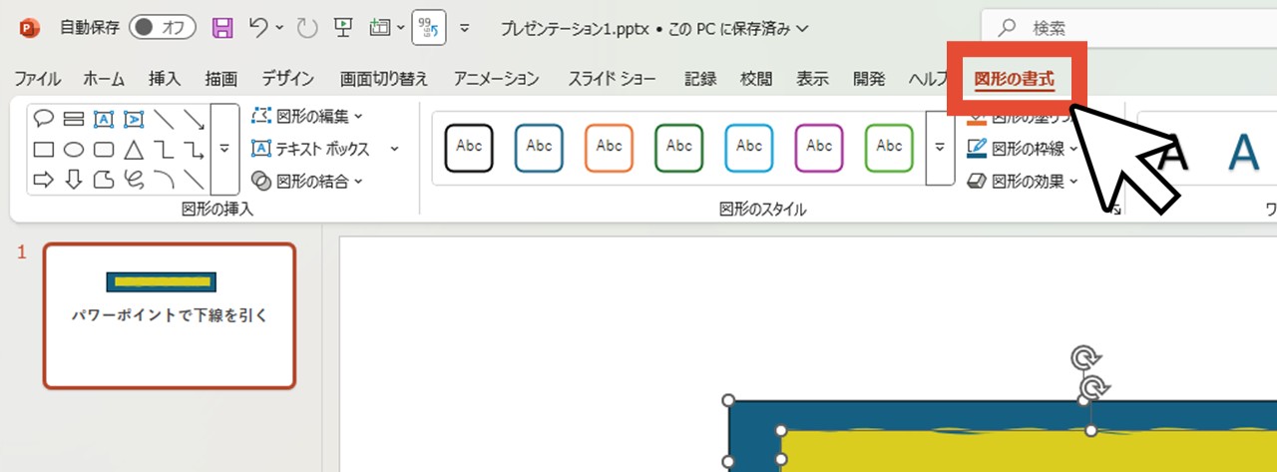The height and width of the screenshot is (472, 1277).
Task: Expand the shape styles gallery
Action: pyautogui.click(x=940, y=148)
